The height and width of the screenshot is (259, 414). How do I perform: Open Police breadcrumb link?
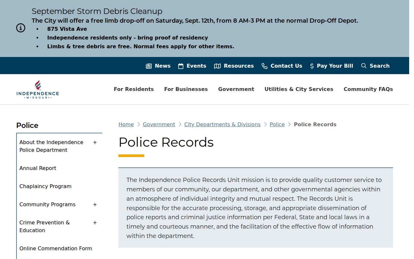(x=277, y=124)
